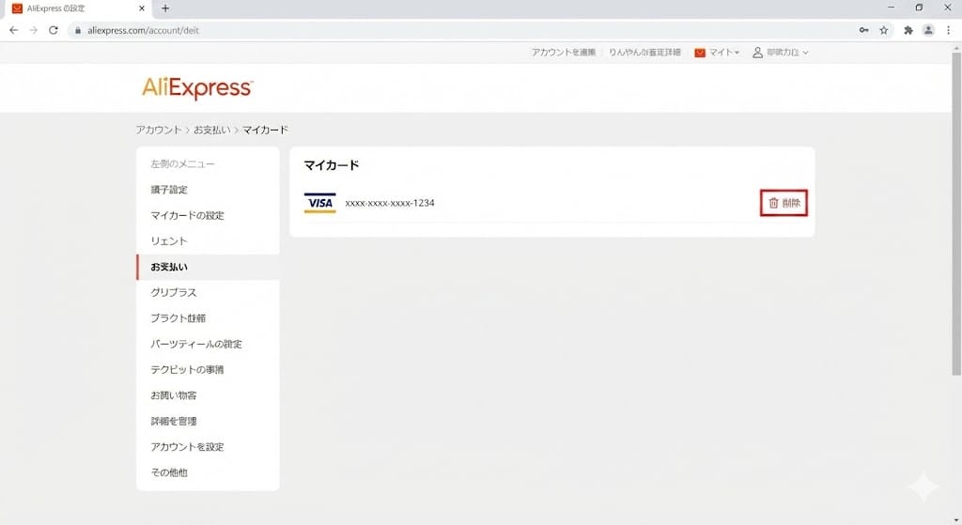The image size is (962, 525).
Task: Click the card number ending in 1234
Action: [x=390, y=203]
